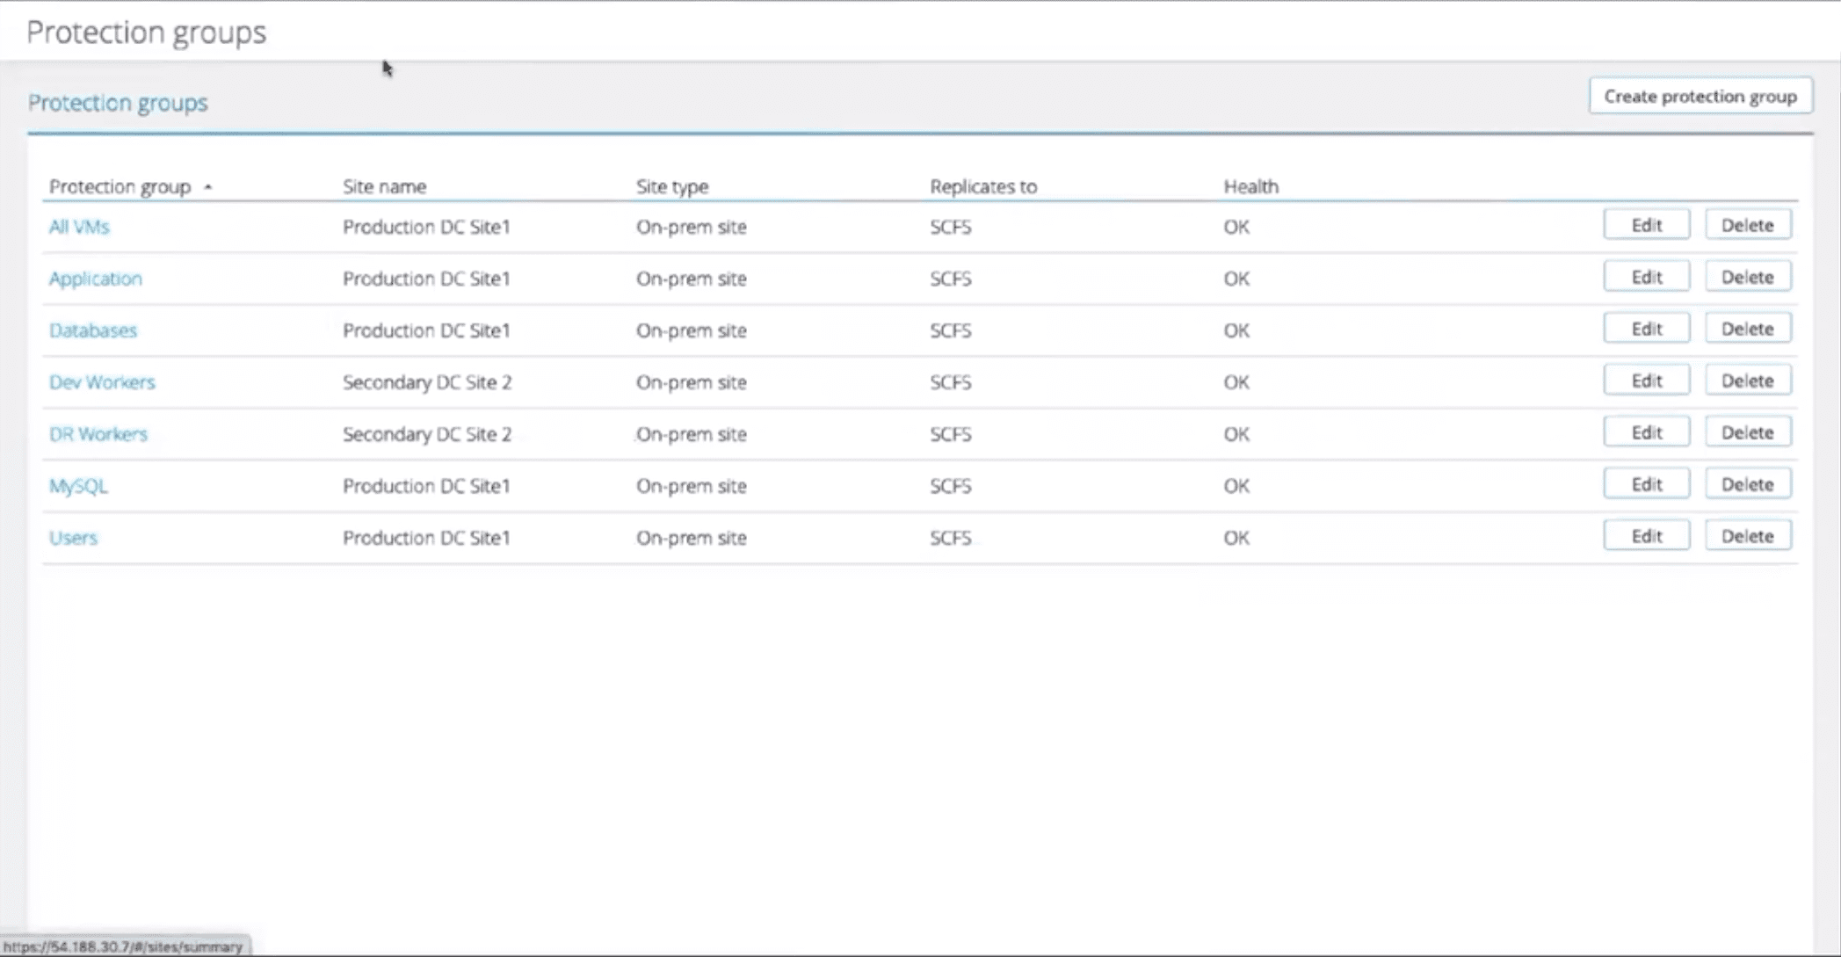This screenshot has height=957, width=1841.
Task: Delete the MySQL protection group
Action: pyautogui.click(x=1747, y=484)
